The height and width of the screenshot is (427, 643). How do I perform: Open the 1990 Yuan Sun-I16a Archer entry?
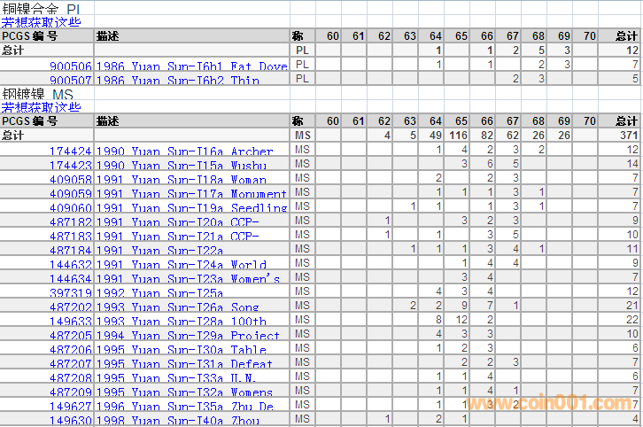point(184,151)
